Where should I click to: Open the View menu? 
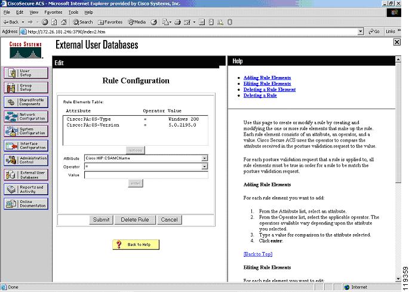click(34, 13)
